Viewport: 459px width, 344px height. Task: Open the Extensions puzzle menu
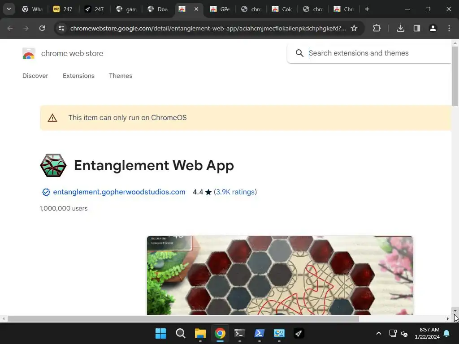(x=377, y=28)
